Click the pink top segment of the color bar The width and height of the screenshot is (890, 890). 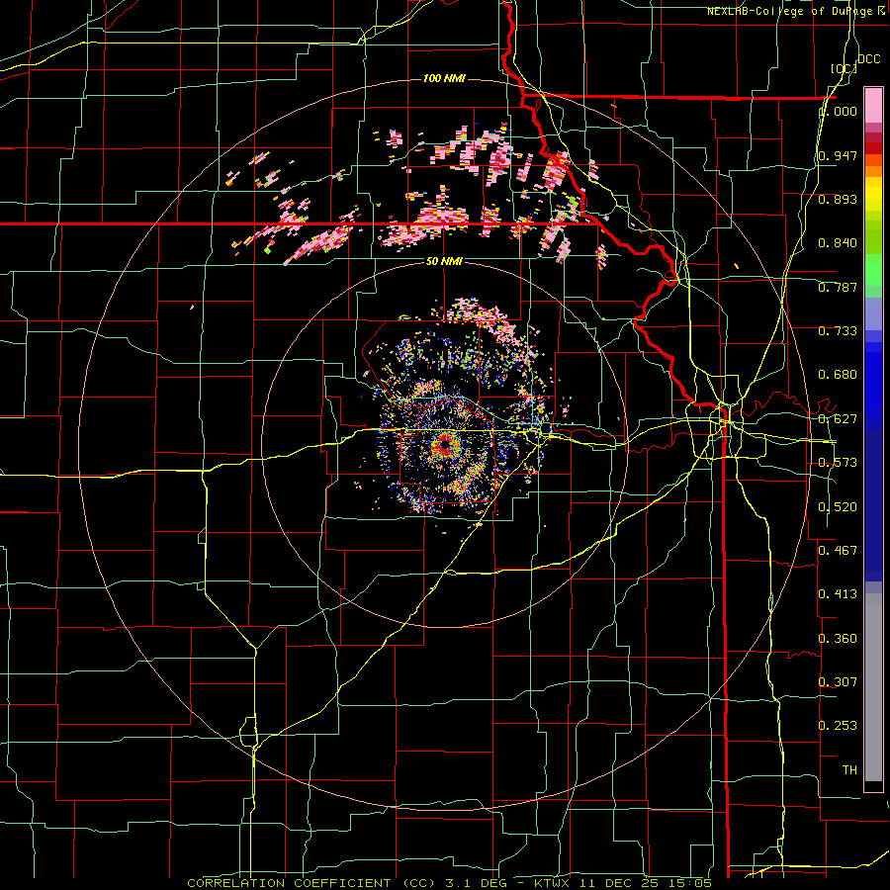tap(873, 105)
